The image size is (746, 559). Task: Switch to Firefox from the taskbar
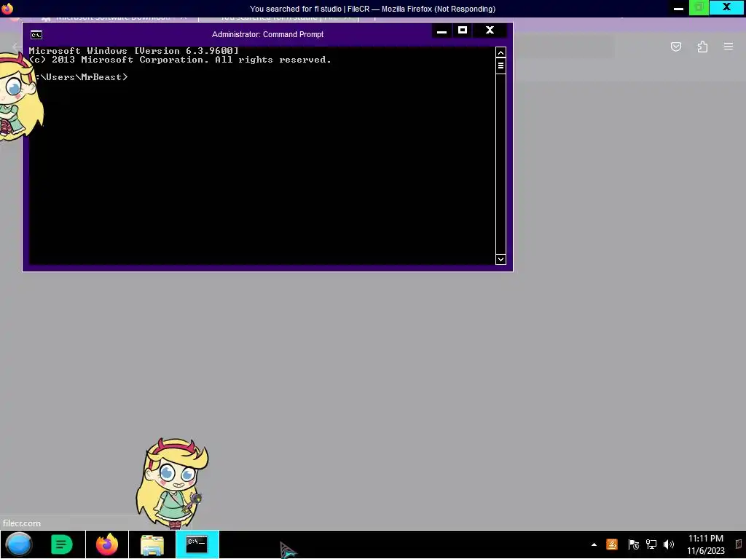tap(107, 544)
